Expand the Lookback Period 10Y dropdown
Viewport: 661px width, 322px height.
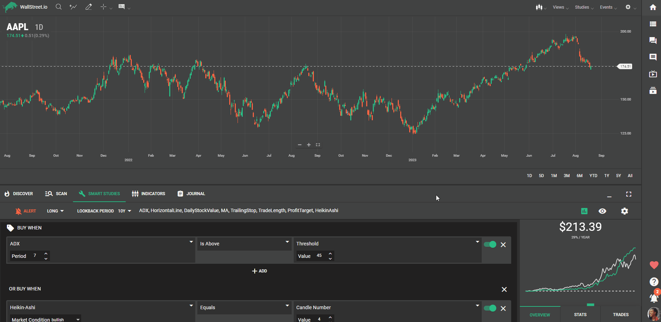click(x=125, y=211)
